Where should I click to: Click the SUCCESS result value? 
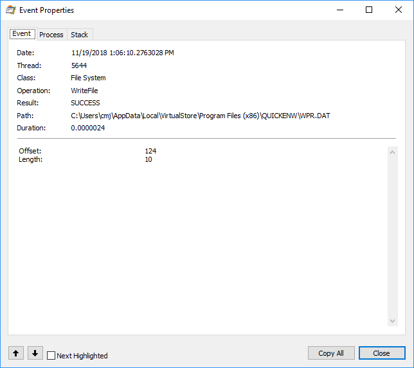click(x=85, y=103)
